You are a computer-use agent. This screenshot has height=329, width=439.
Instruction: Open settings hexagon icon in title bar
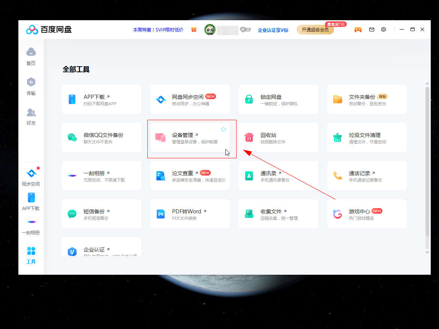click(384, 29)
